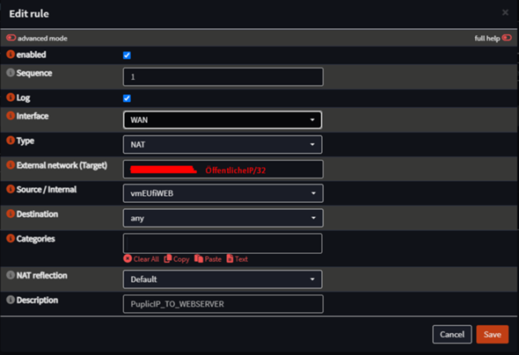Uncheck the enabled checkbox
Image resolution: width=519 pixels, height=355 pixels.
pos(127,55)
